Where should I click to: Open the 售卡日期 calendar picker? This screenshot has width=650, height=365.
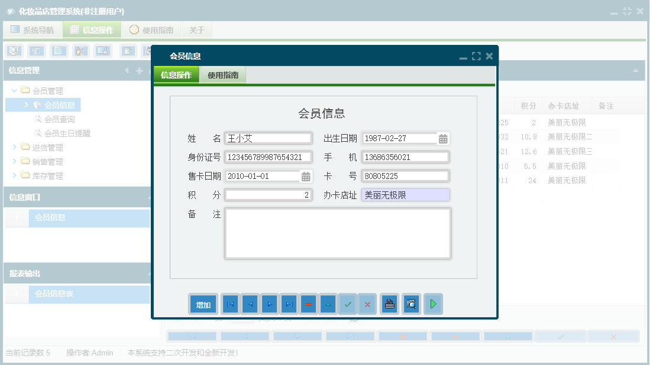click(x=306, y=175)
